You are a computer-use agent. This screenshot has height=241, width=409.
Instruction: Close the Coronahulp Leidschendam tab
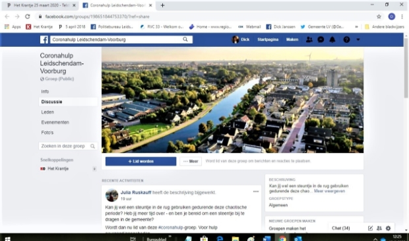point(150,5)
